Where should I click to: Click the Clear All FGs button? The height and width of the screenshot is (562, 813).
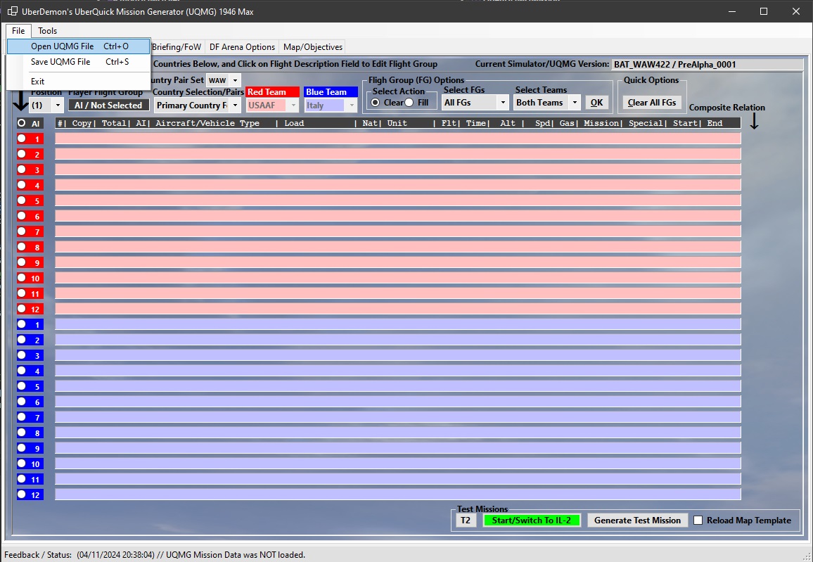[652, 103]
